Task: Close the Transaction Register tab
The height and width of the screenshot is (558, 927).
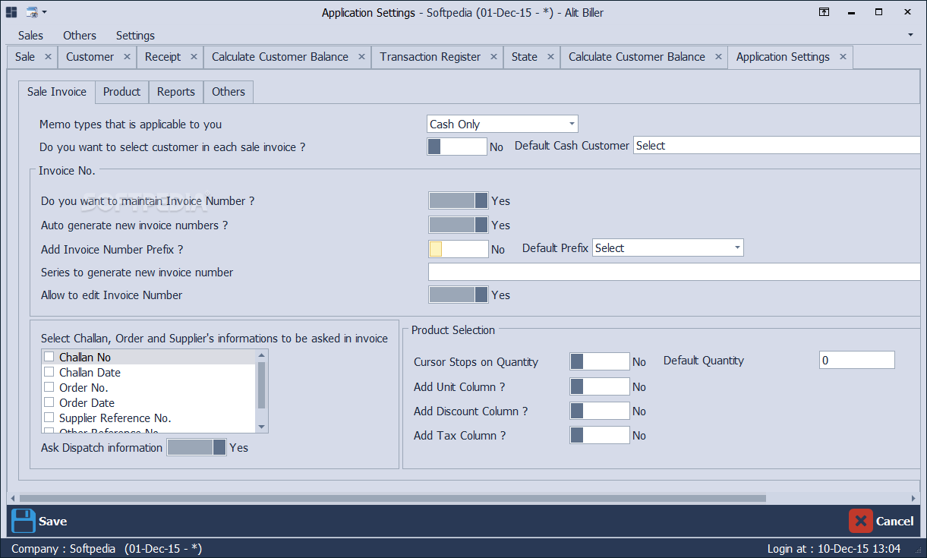Action: tap(493, 57)
